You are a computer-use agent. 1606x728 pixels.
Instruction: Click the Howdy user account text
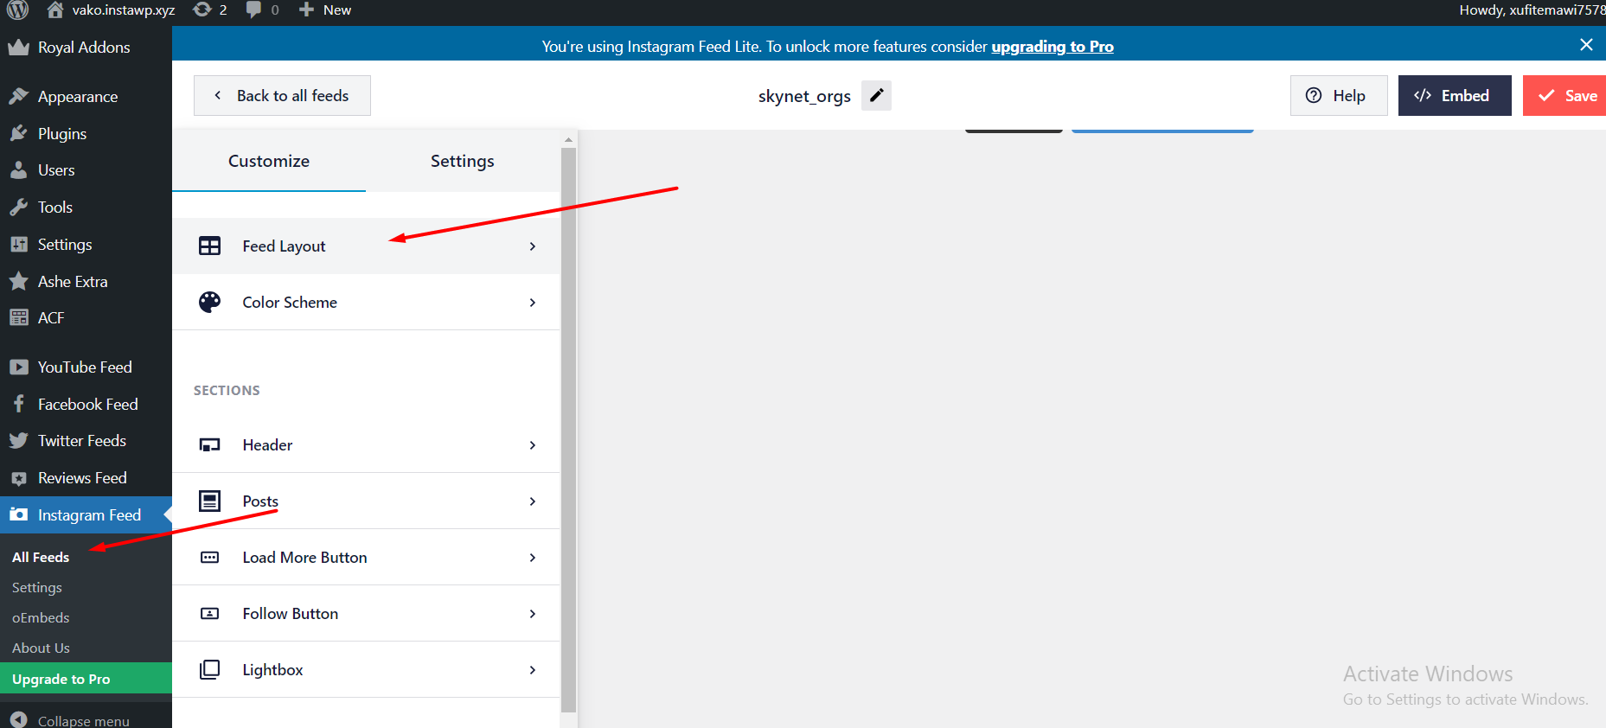pyautogui.click(x=1532, y=10)
